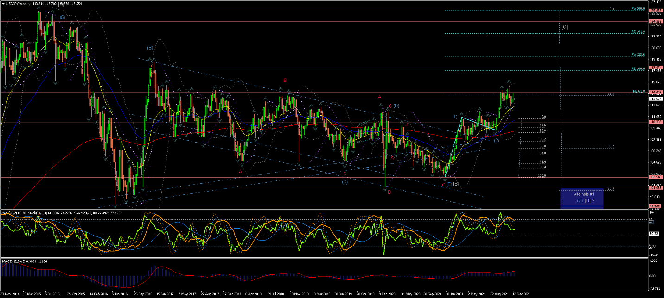664x298 pixels.
Task: Select the FE 161.8 Fibonacci expansion label
Action: [x=638, y=31]
